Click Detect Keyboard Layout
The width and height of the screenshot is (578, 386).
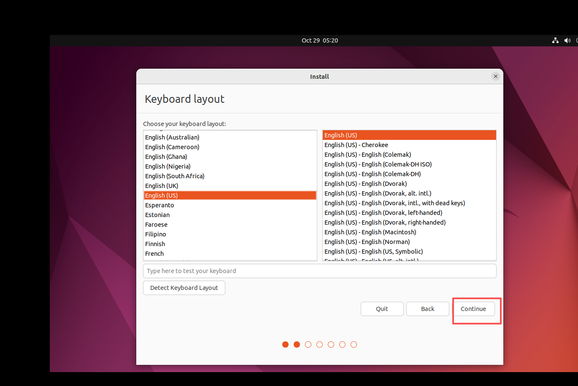pos(184,288)
